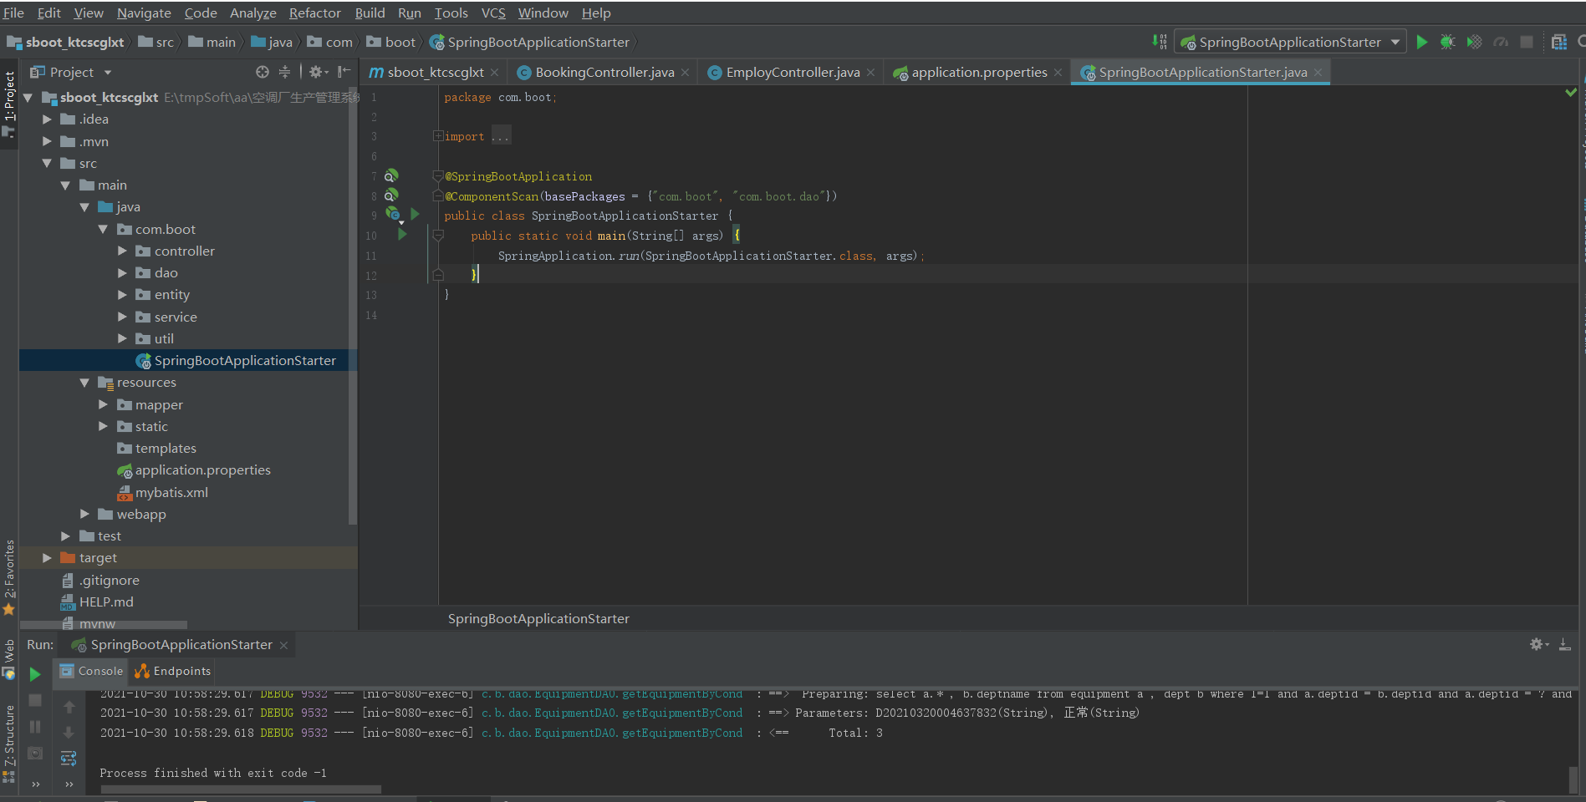Click the Stop square in Run panel
Viewport: 1586px width, 802px height.
[35, 700]
